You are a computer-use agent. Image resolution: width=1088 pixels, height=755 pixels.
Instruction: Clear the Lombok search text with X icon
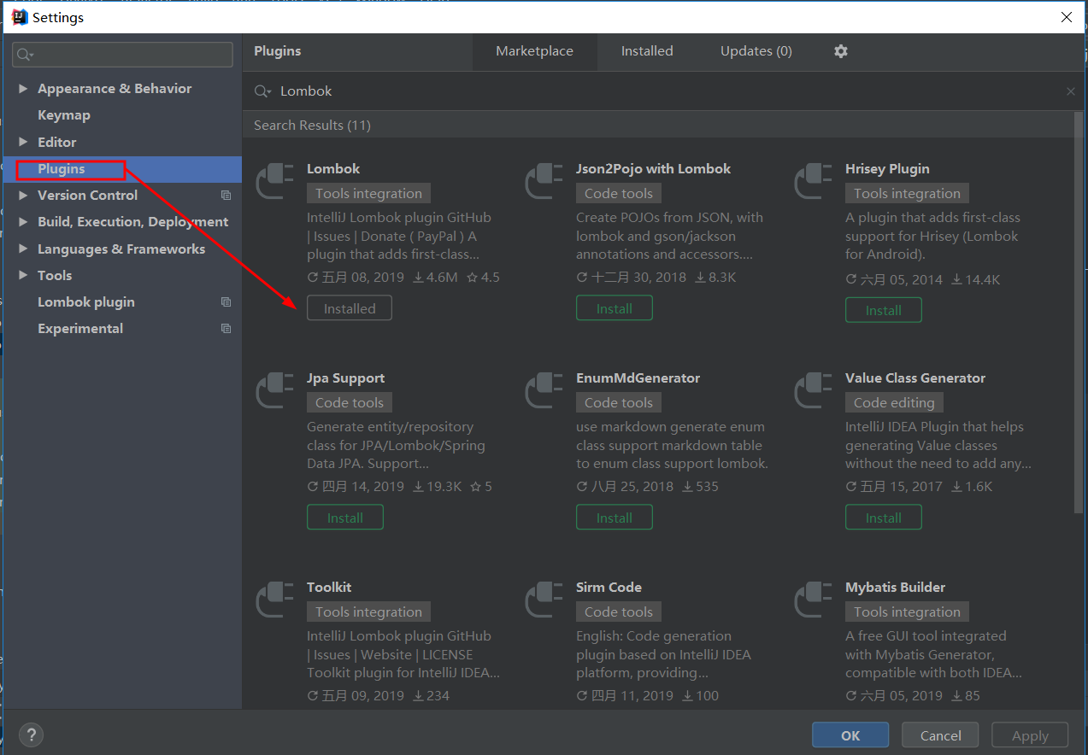1071,91
